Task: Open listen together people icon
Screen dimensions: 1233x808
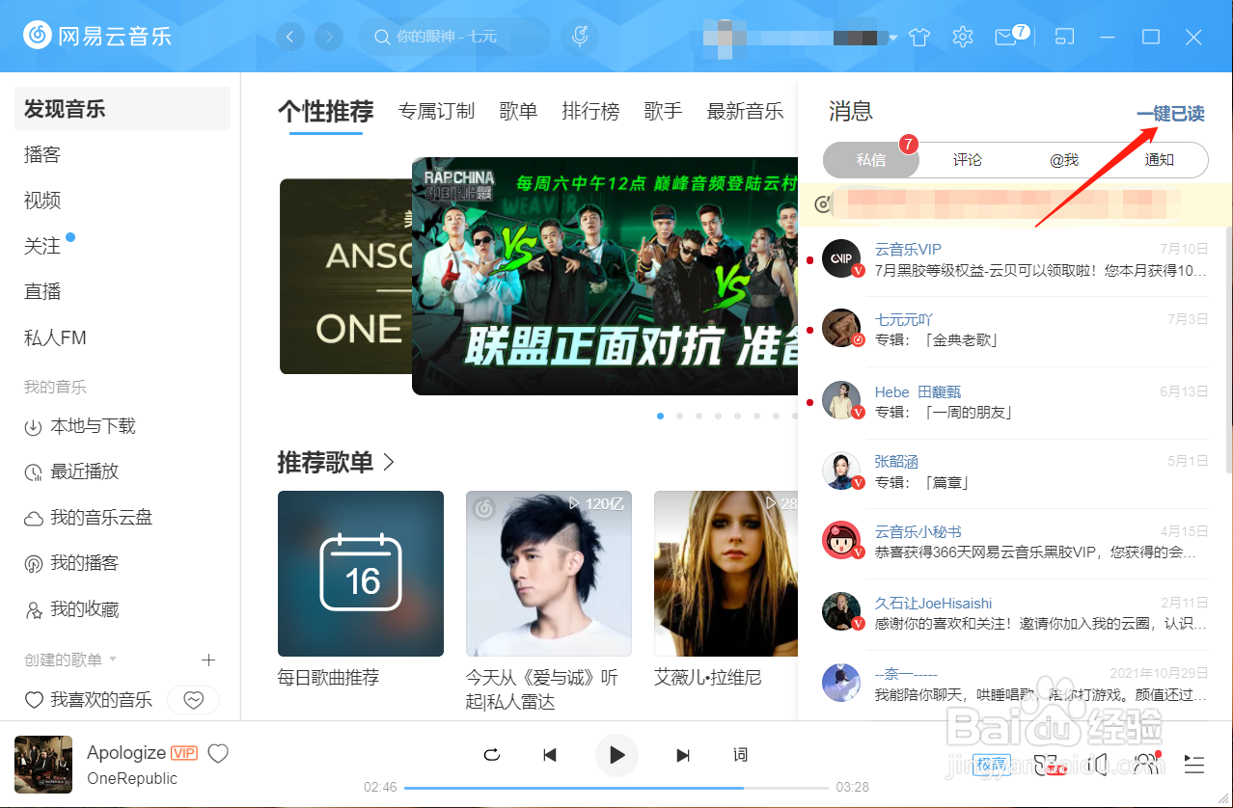Action: (1147, 765)
